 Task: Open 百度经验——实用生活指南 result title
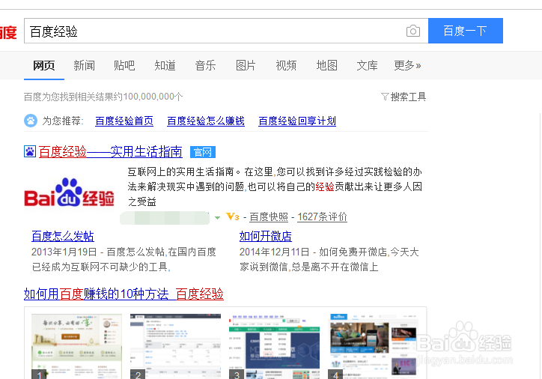110,152
